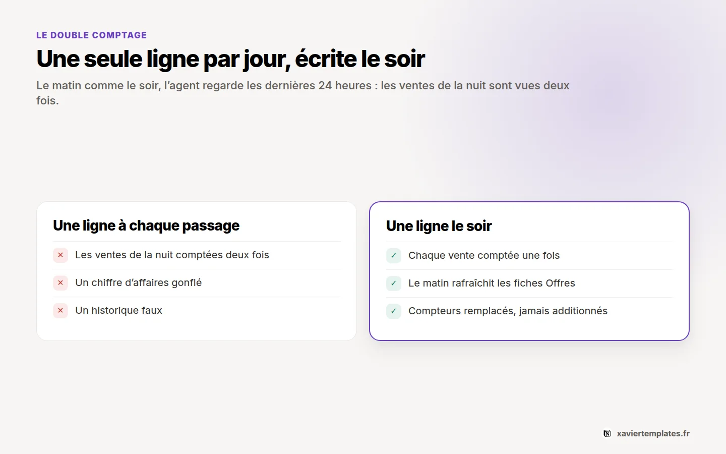Image resolution: width=726 pixels, height=454 pixels.
Task: Click the green checkmark beside "Chaque vente comptée une fois"
Action: pos(394,256)
